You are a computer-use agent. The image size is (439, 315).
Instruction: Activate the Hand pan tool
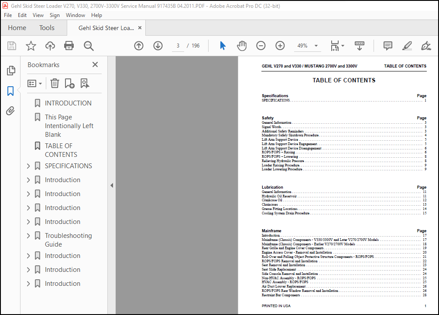[x=242, y=46]
